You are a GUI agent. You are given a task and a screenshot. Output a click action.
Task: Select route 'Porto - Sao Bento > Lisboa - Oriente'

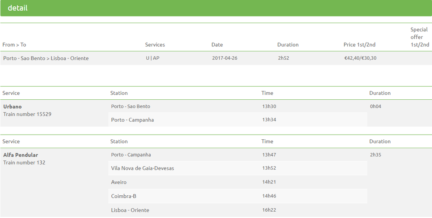46,58
